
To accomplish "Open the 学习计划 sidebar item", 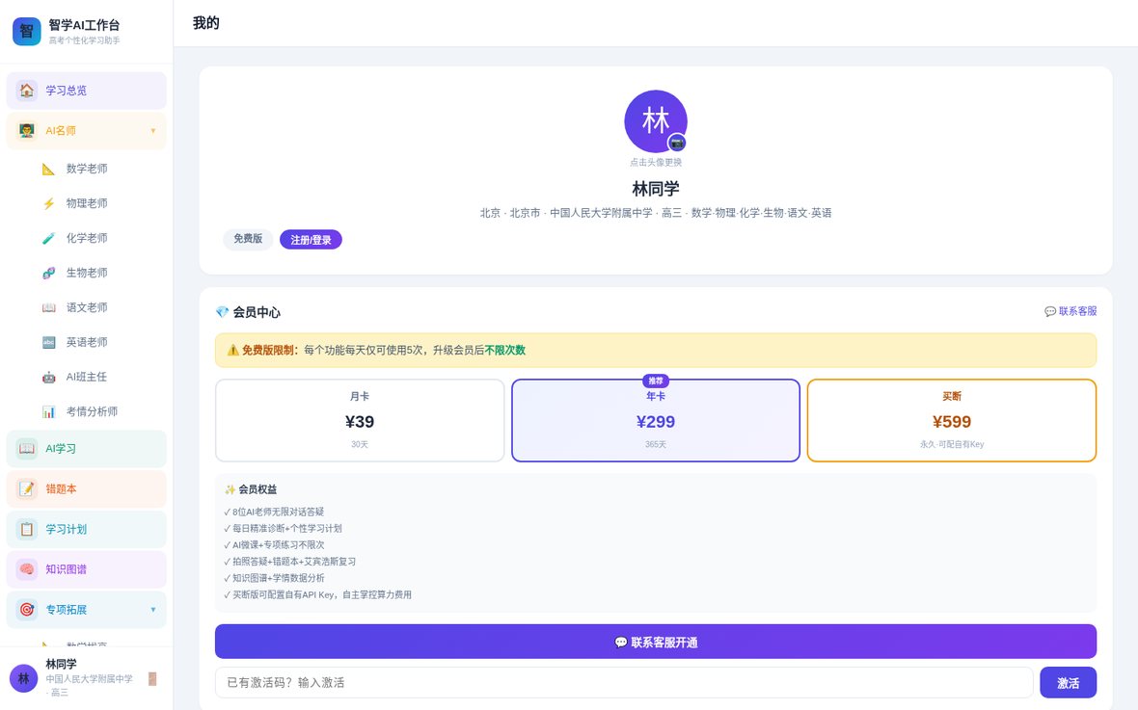I will click(87, 530).
